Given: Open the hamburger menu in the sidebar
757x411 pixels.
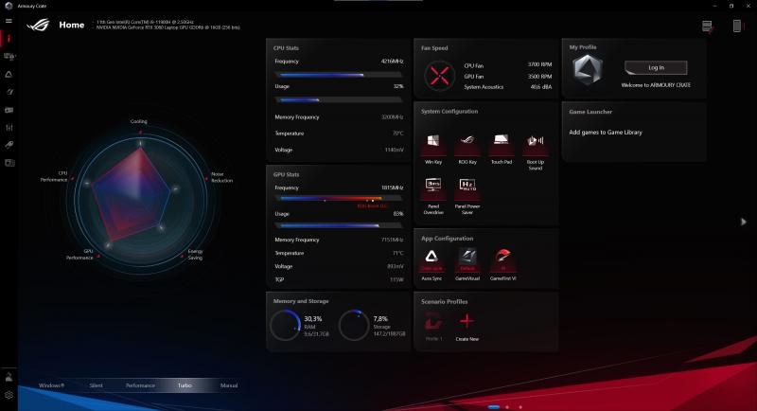Looking at the screenshot, I should pos(9,21).
